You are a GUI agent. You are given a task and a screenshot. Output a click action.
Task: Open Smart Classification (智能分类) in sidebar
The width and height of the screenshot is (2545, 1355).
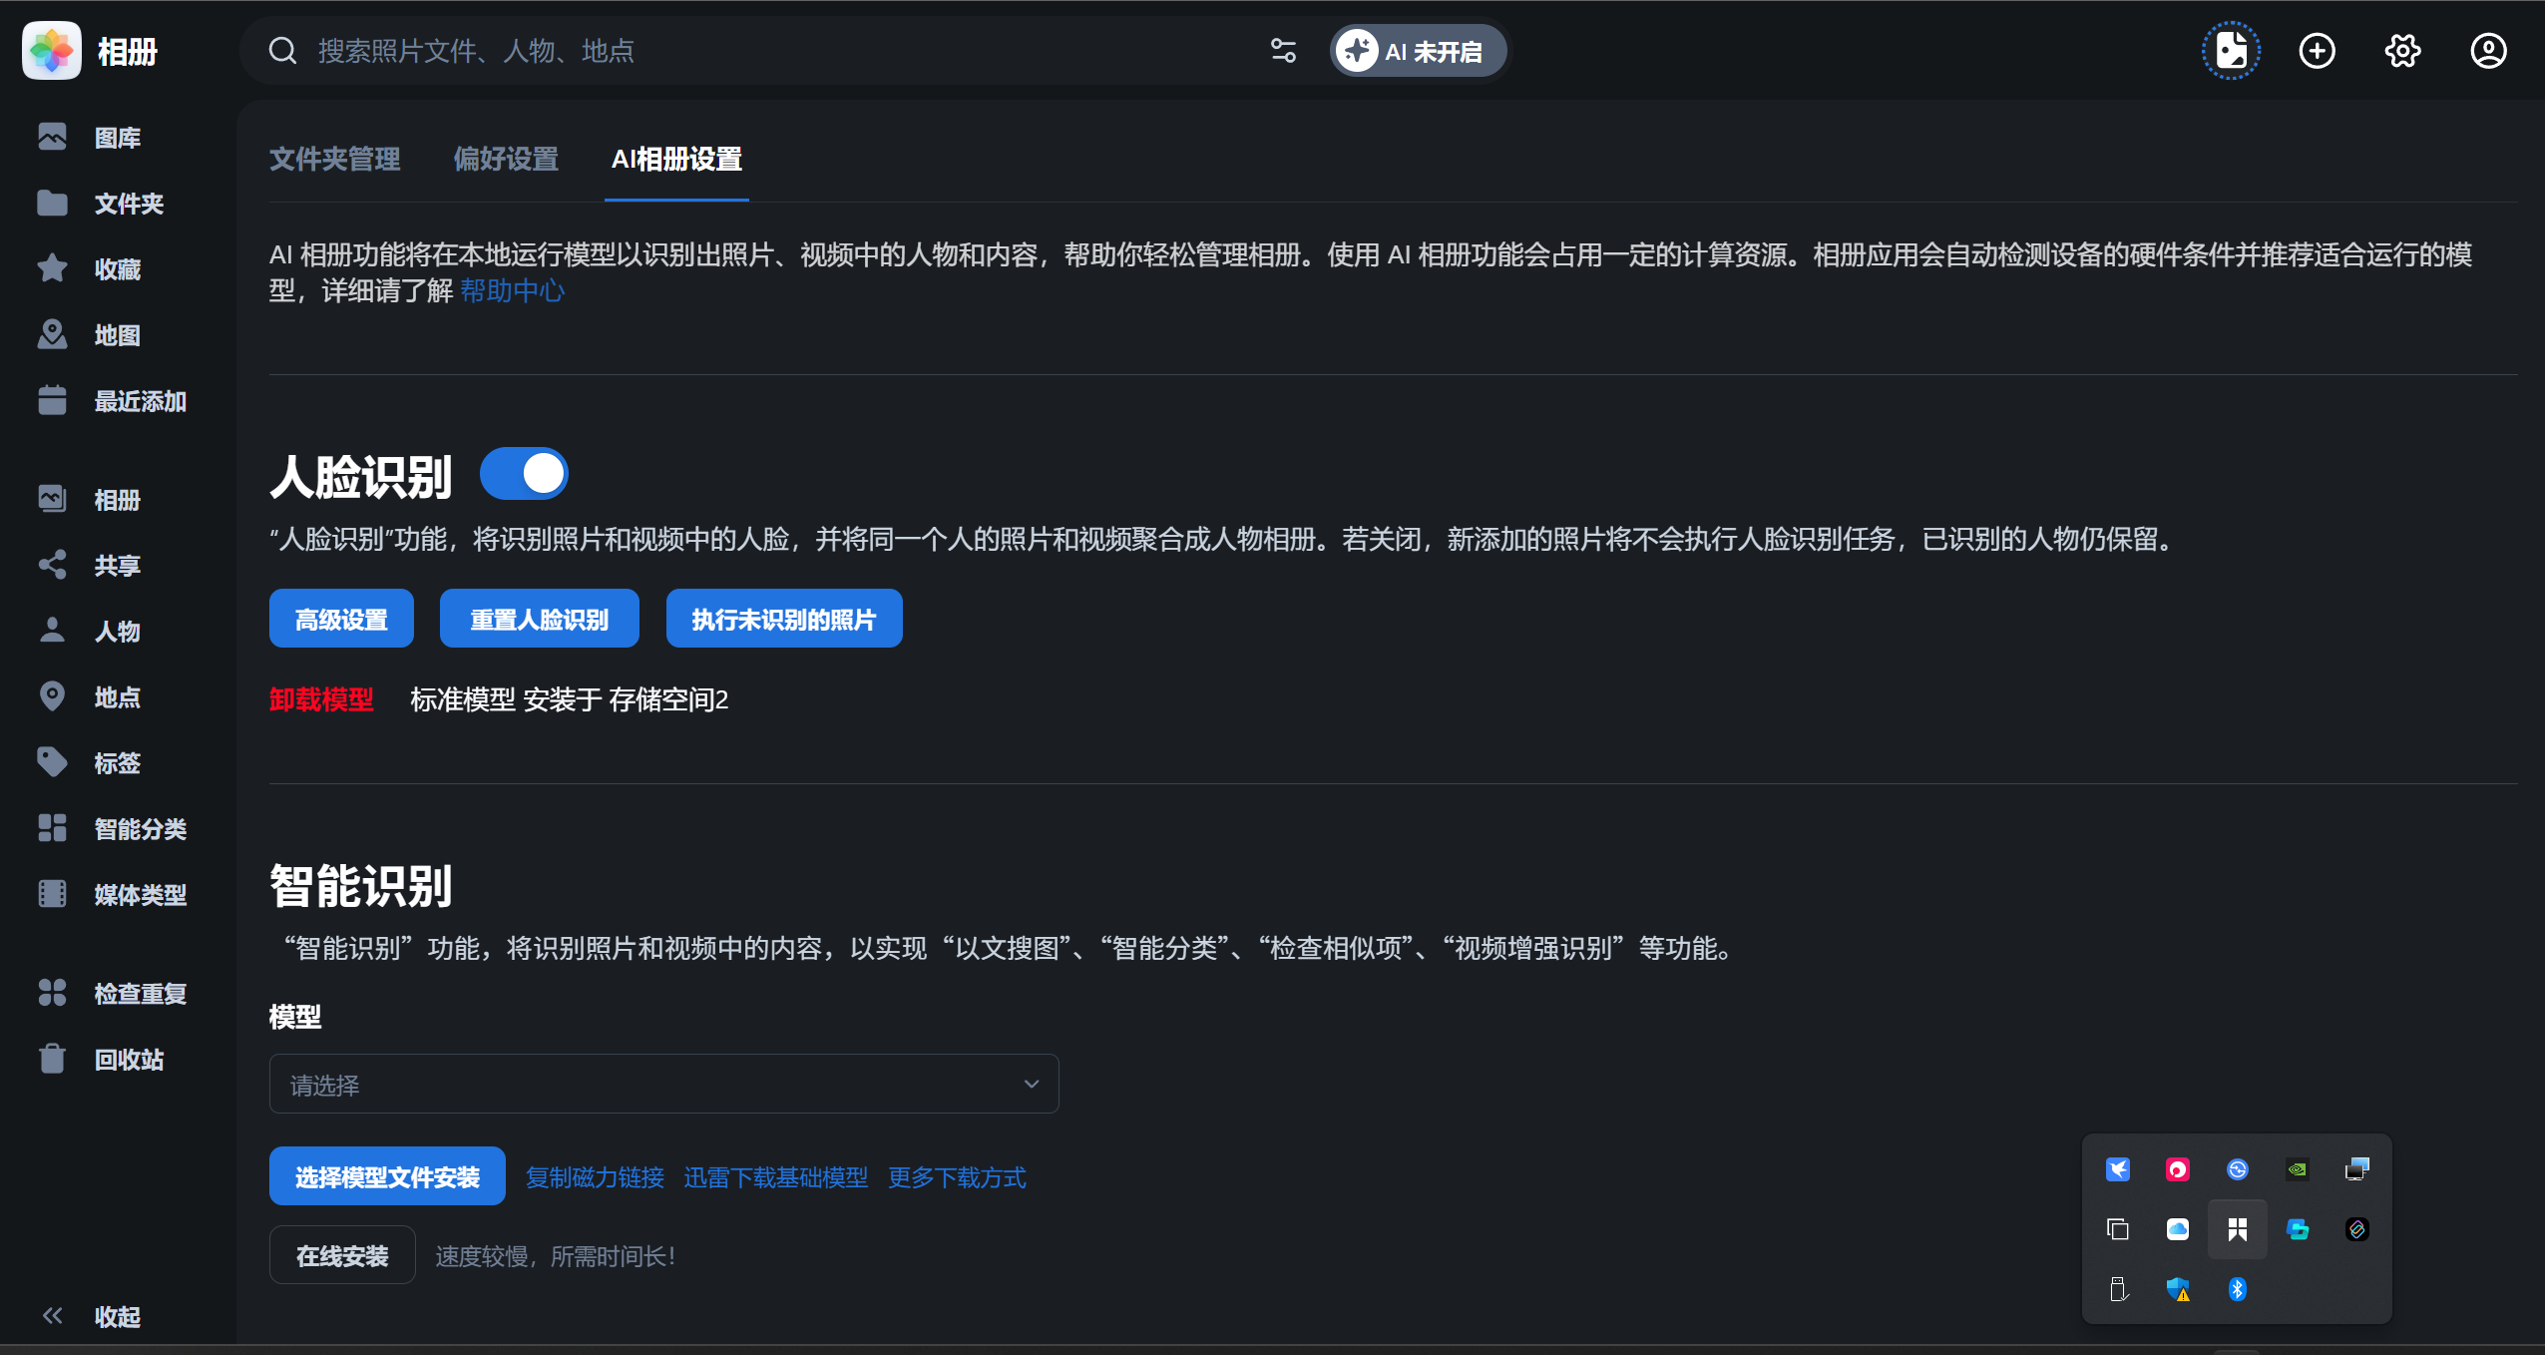click(x=139, y=829)
